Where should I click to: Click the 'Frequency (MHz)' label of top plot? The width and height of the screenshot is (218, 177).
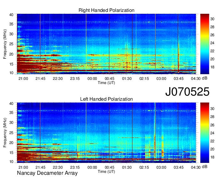5,44
